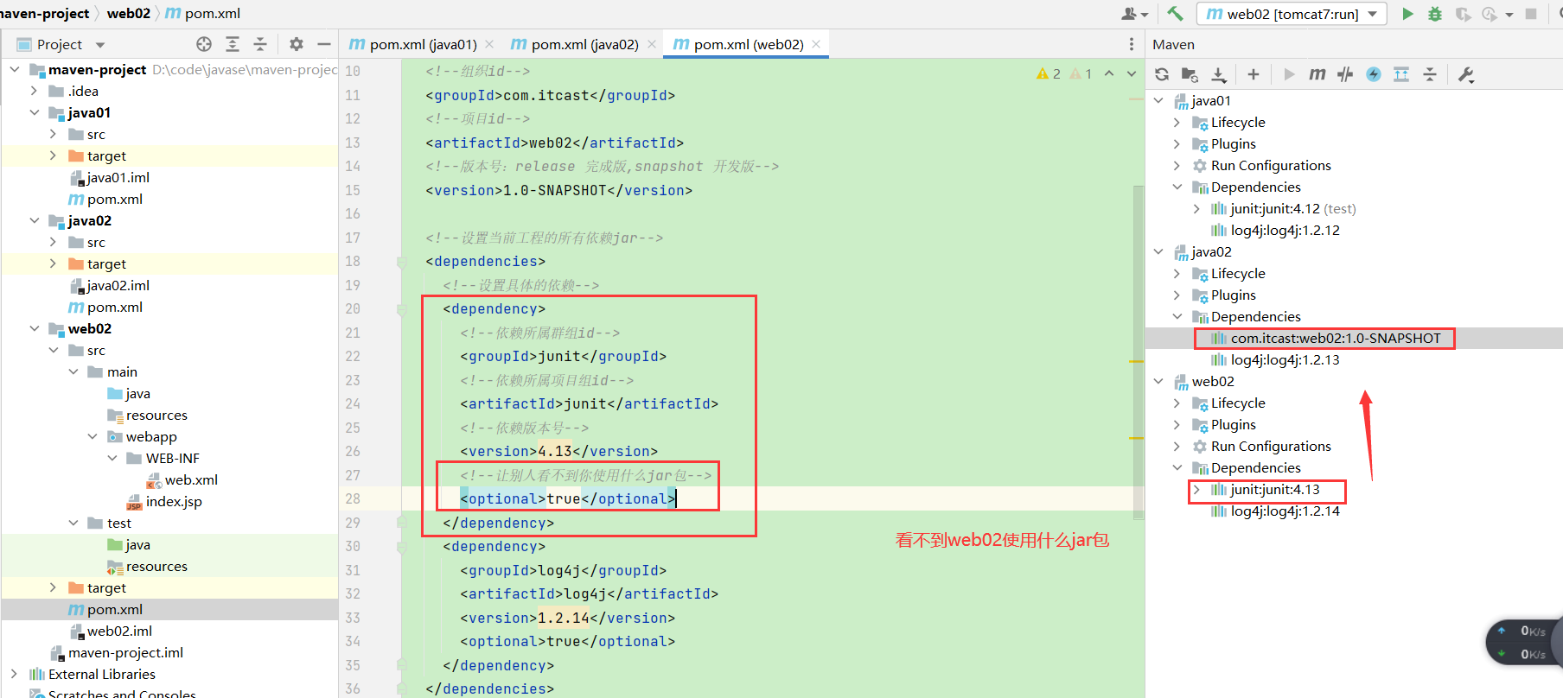Collapse All in Maven panel
1563x698 pixels.
[1430, 74]
